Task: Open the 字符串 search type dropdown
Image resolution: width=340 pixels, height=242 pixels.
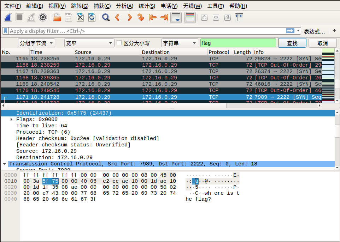Action: click(180, 43)
